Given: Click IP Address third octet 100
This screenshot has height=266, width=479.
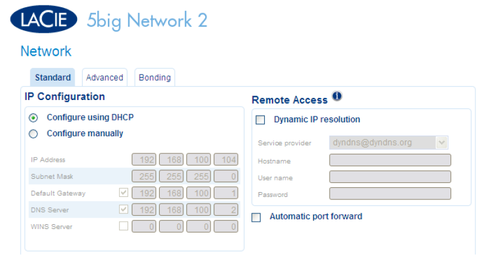Looking at the screenshot, I should [x=199, y=159].
